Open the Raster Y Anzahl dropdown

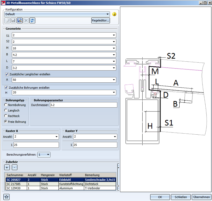115,137
